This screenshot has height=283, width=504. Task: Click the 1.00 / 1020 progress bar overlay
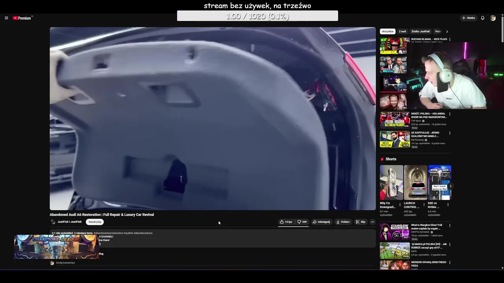tap(258, 16)
